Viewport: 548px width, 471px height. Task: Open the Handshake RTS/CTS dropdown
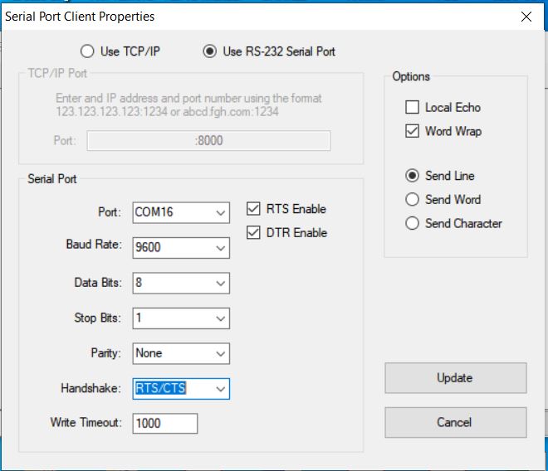181,389
